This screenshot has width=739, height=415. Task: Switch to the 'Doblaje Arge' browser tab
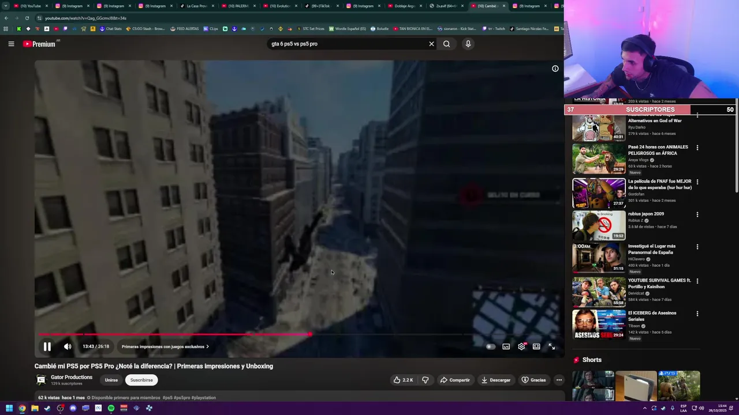coord(404,6)
